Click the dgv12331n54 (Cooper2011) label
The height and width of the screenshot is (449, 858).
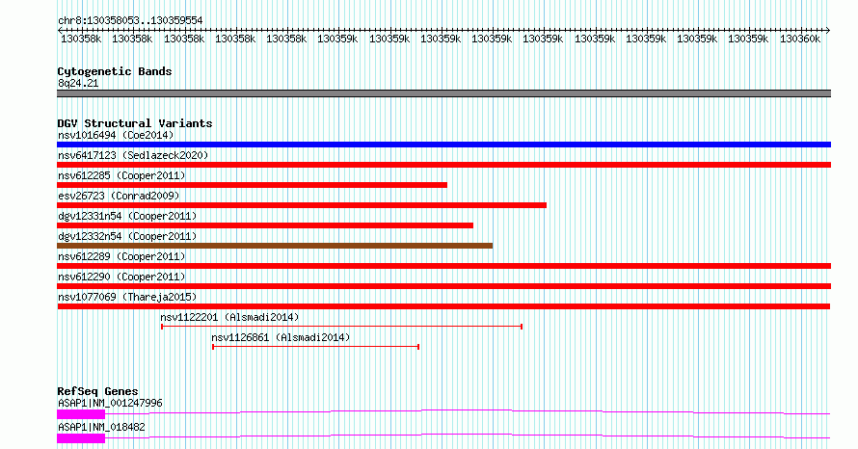point(127,216)
